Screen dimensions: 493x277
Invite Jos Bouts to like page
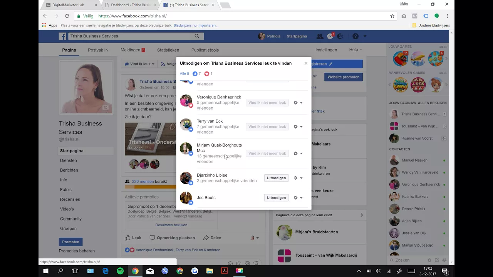pos(276,198)
